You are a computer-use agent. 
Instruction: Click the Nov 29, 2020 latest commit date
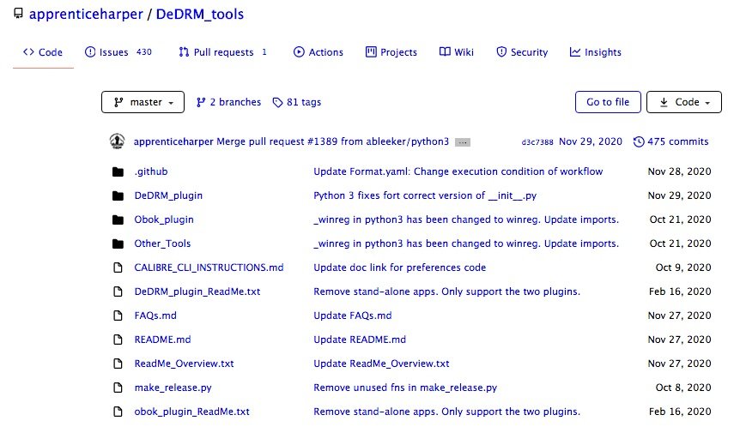point(591,141)
